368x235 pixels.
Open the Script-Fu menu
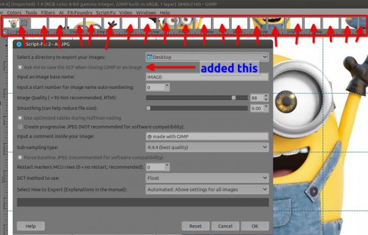105,12
